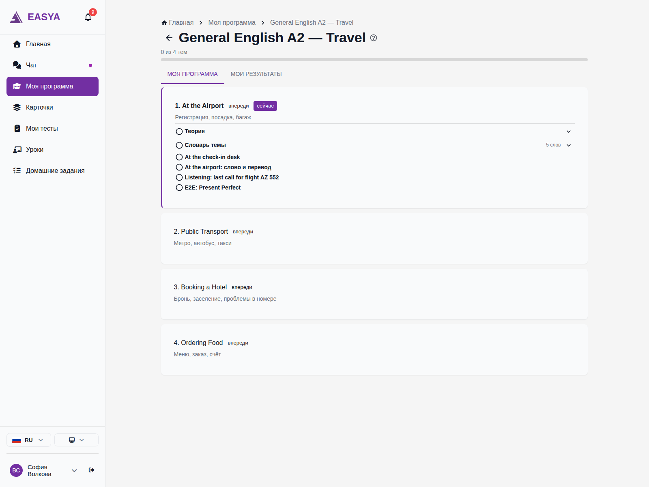The height and width of the screenshot is (487, 649).
Task: Open Чат in the sidebar
Action: (52, 65)
